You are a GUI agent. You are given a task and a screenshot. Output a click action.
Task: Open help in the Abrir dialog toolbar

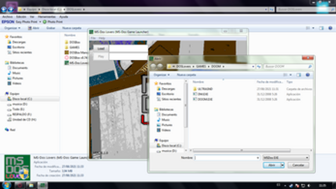click(x=308, y=75)
